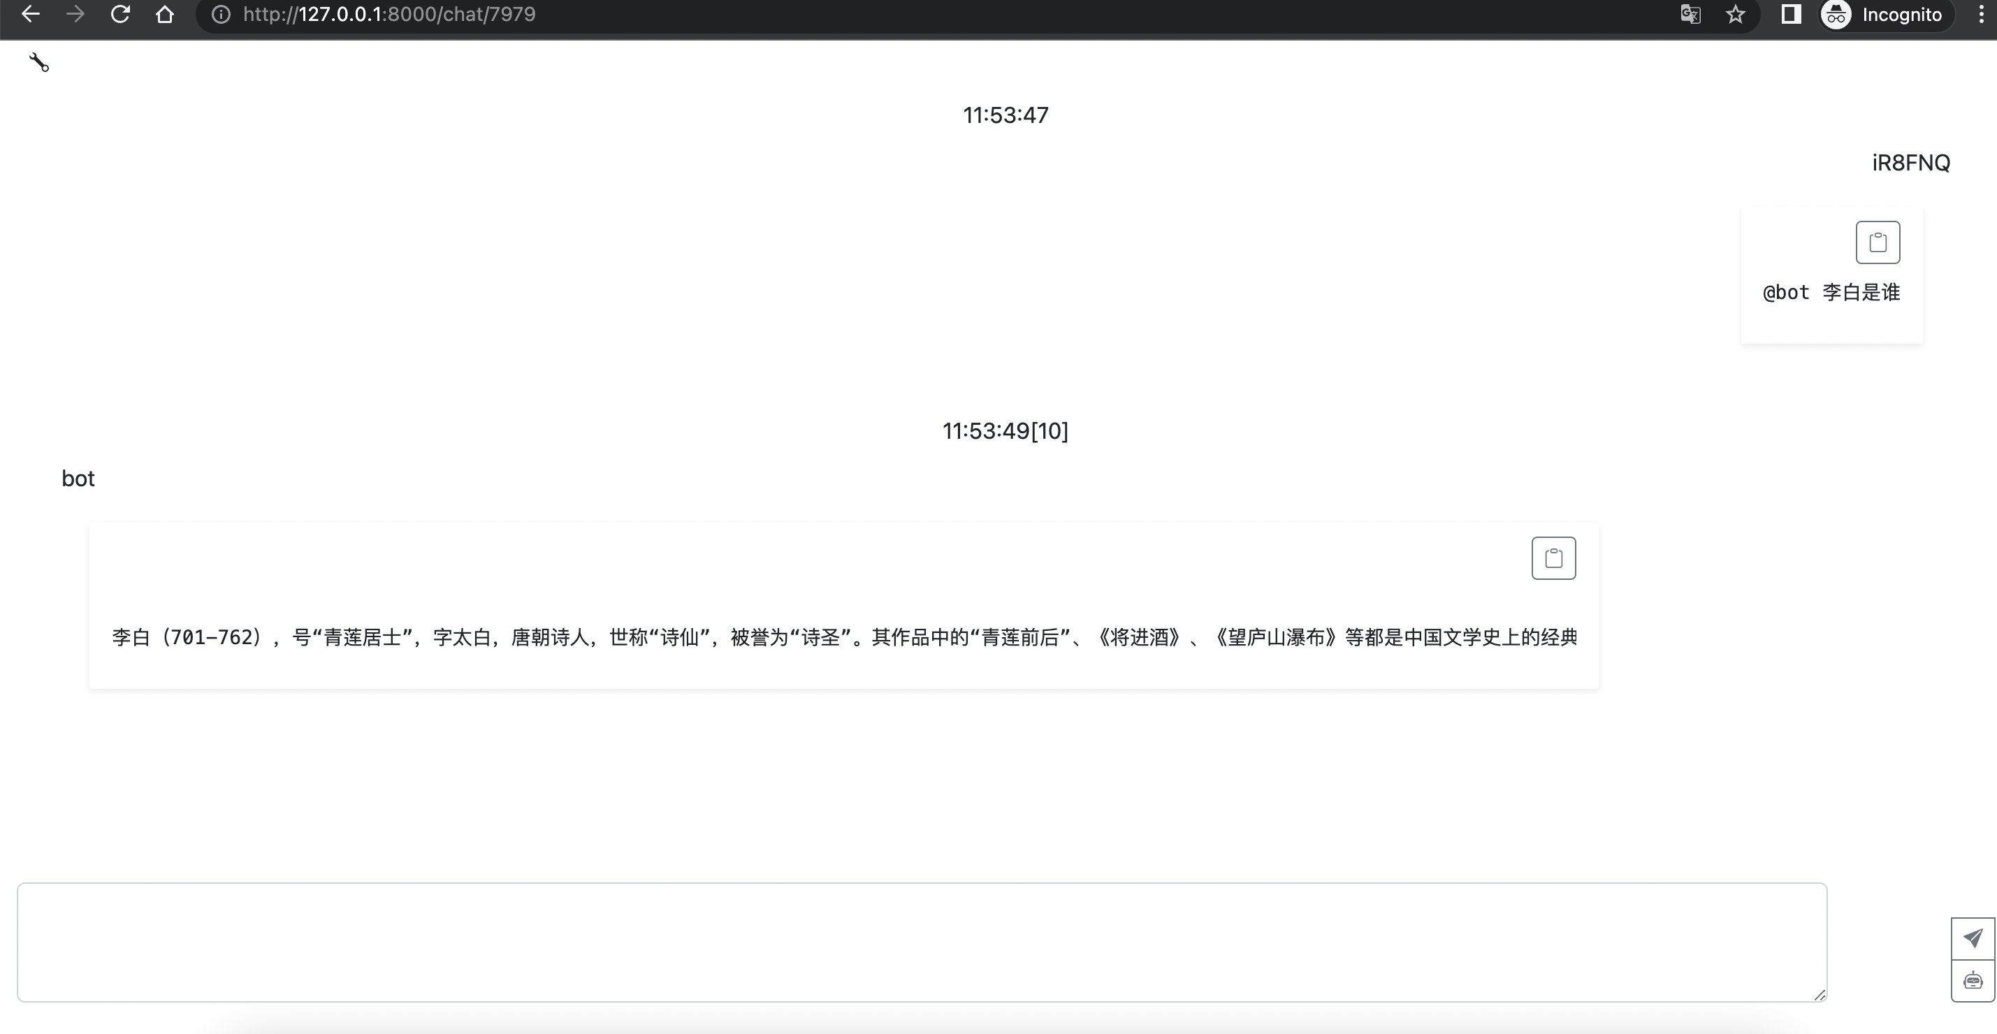Screen dimensions: 1997x1034
Task: Open Chrome three-dot menu
Action: point(1981,14)
